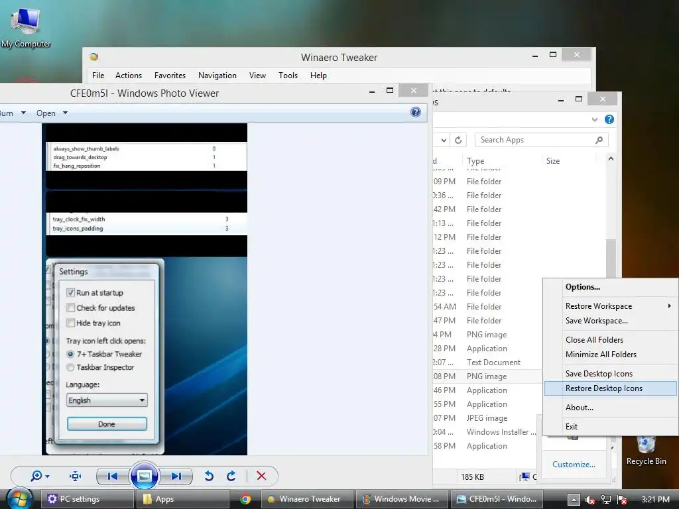The width and height of the screenshot is (679, 509).
Task: Expand address bar history dropdown in Apps
Action: tap(444, 140)
